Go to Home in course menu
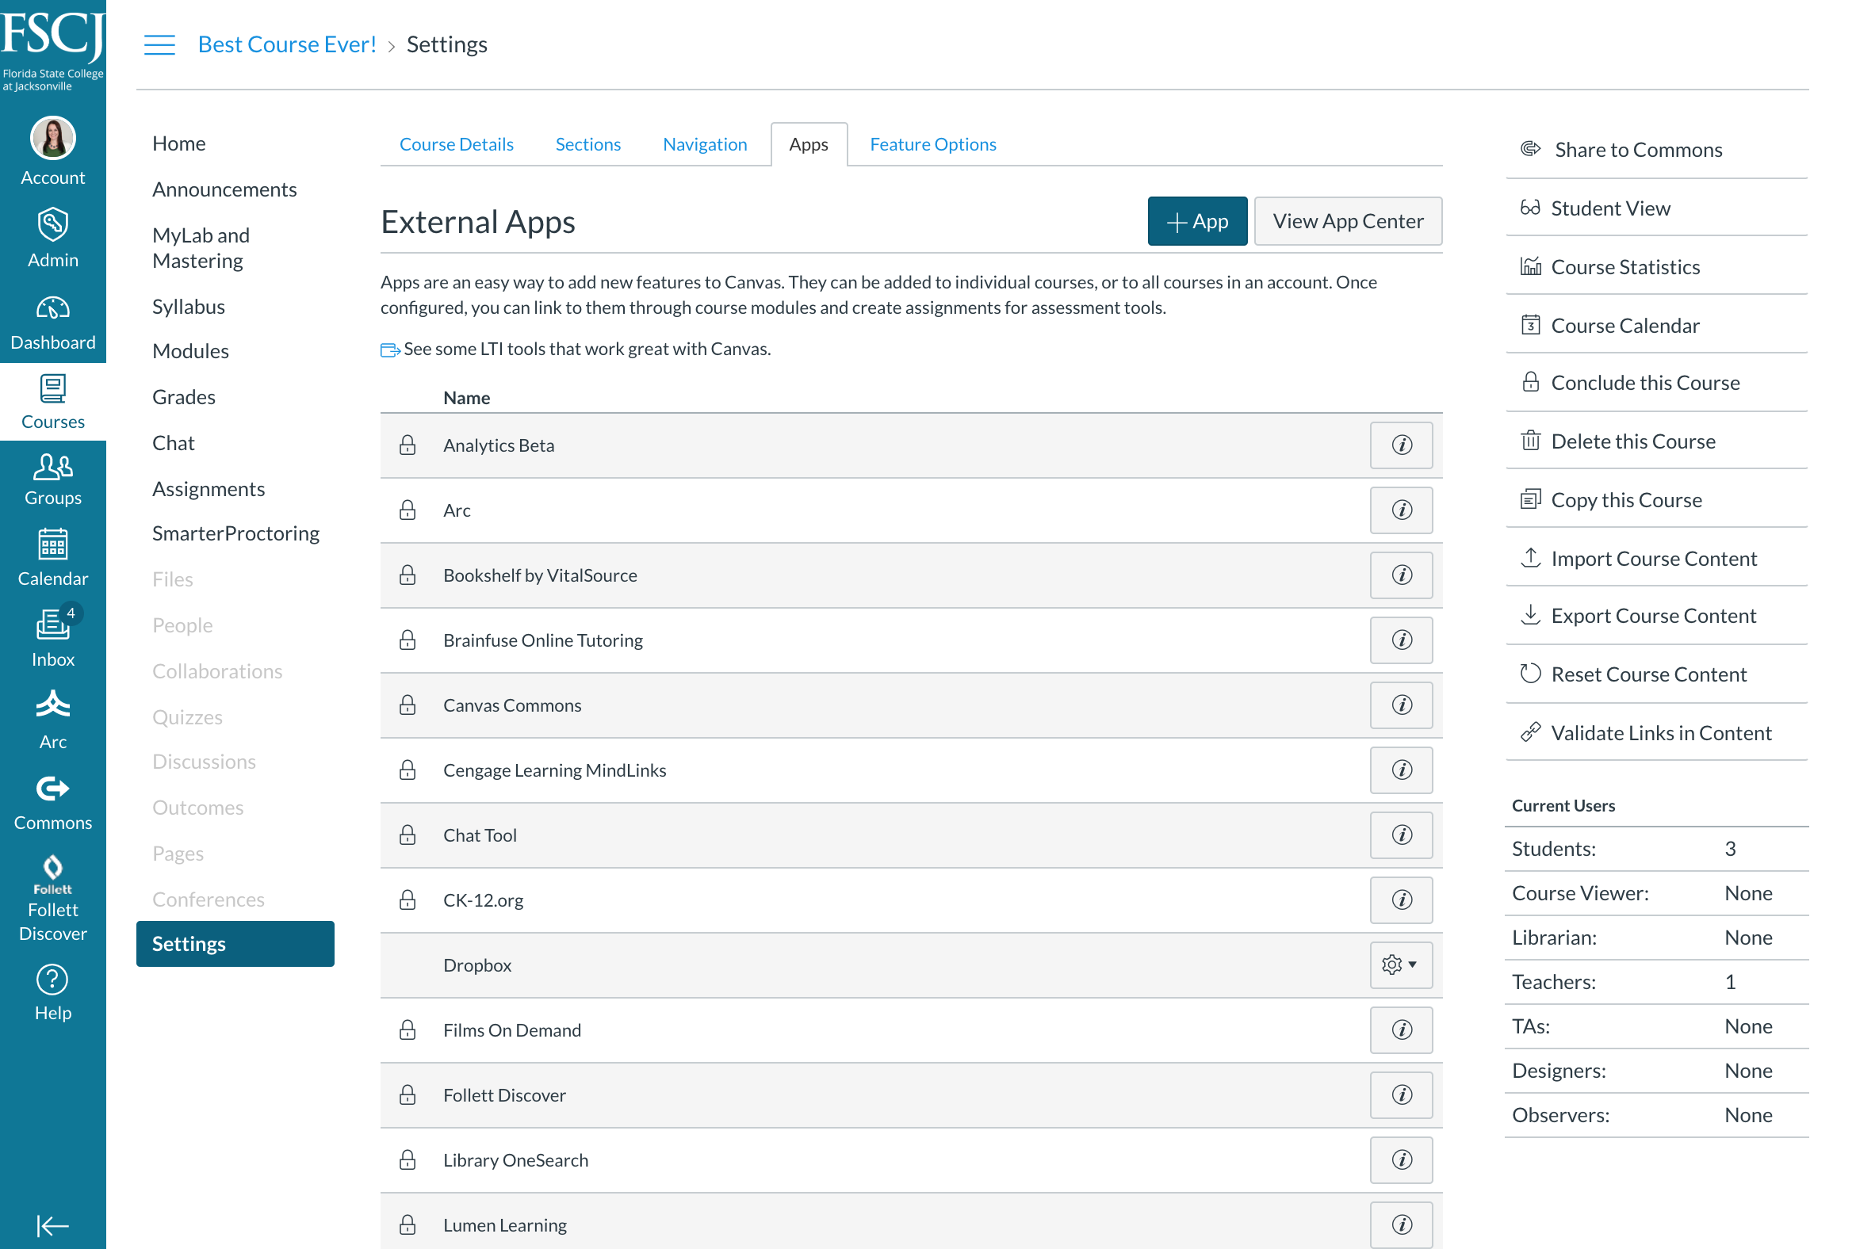This screenshot has width=1856, height=1249. pyautogui.click(x=178, y=143)
